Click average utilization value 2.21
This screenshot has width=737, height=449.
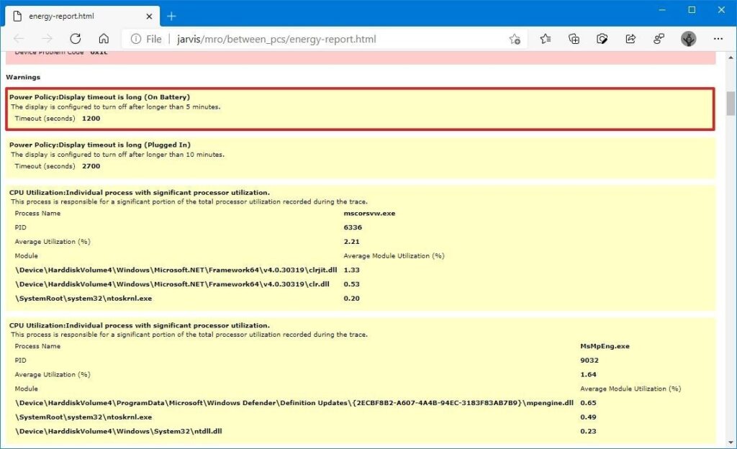point(351,241)
